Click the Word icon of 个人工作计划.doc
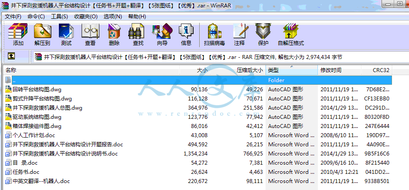This screenshot has height=190, width=409. pos(8,135)
